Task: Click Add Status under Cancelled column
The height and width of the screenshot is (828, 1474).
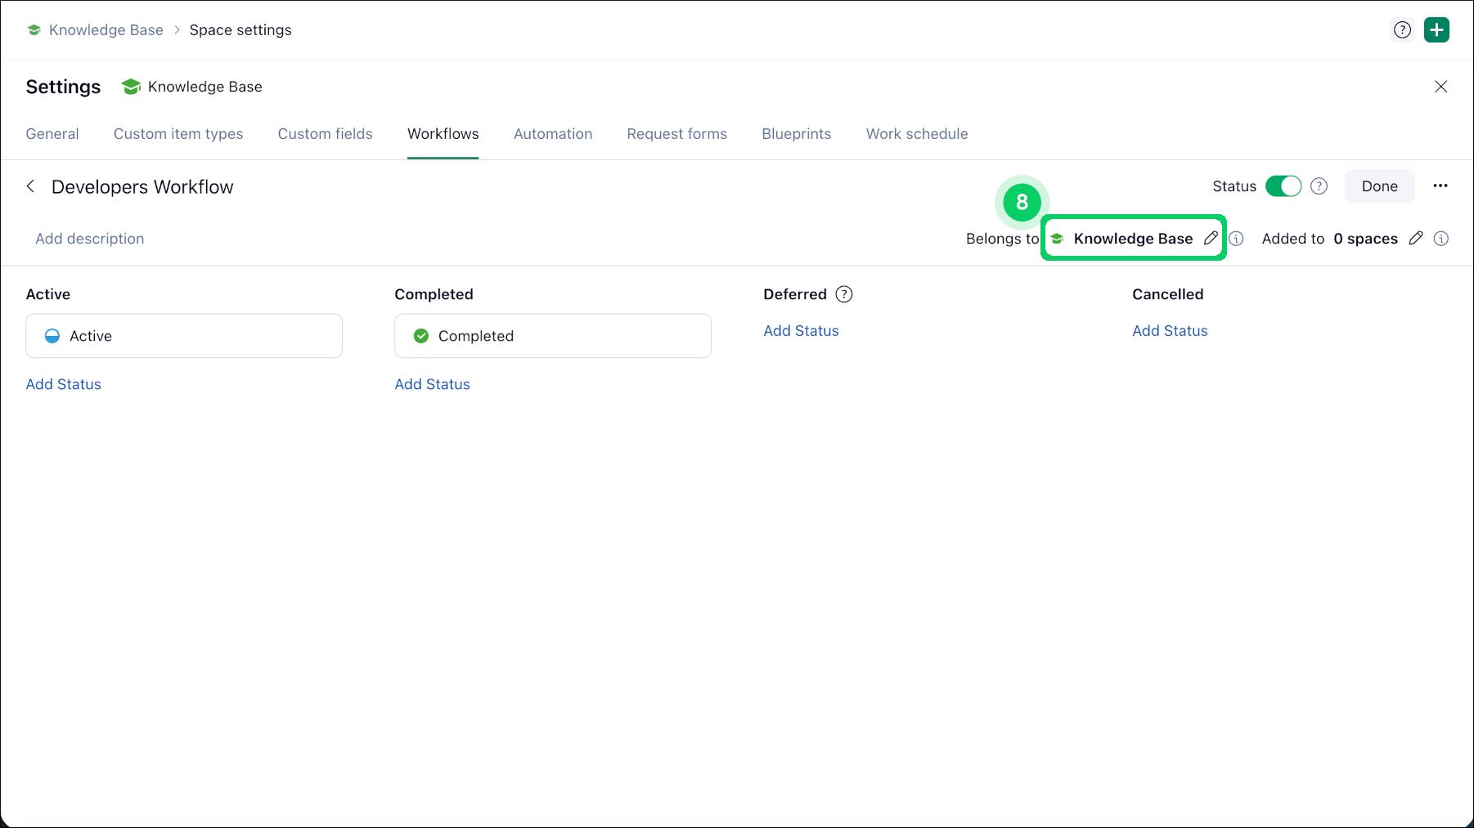Action: pyautogui.click(x=1170, y=331)
